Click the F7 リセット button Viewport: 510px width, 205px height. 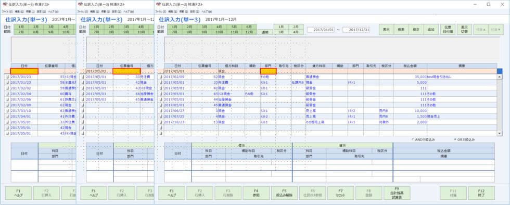pyautogui.click(x=340, y=193)
